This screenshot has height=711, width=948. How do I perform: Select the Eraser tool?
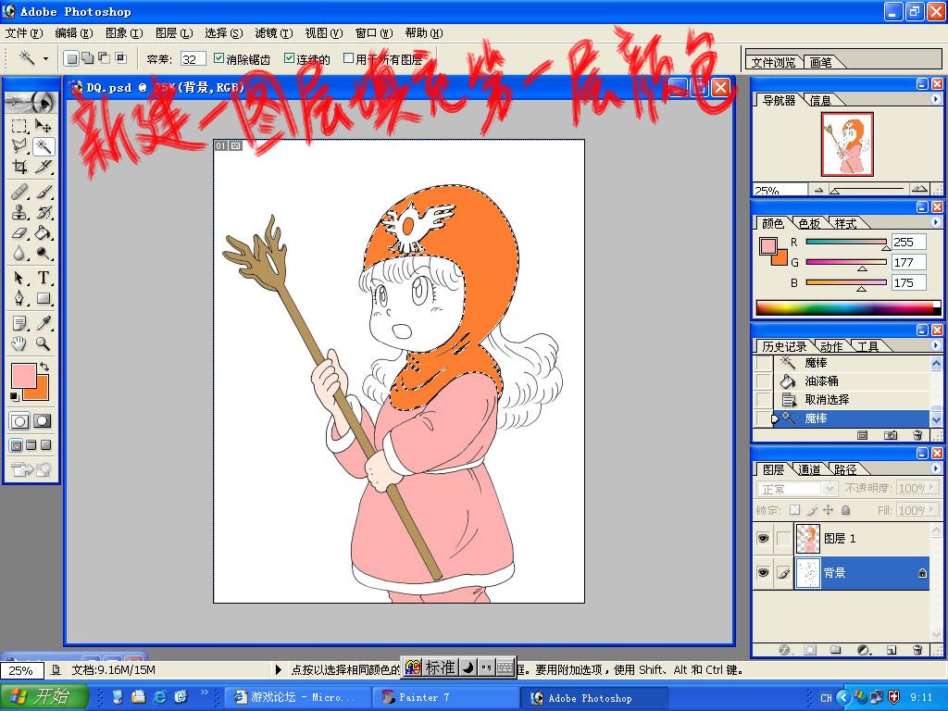(19, 232)
